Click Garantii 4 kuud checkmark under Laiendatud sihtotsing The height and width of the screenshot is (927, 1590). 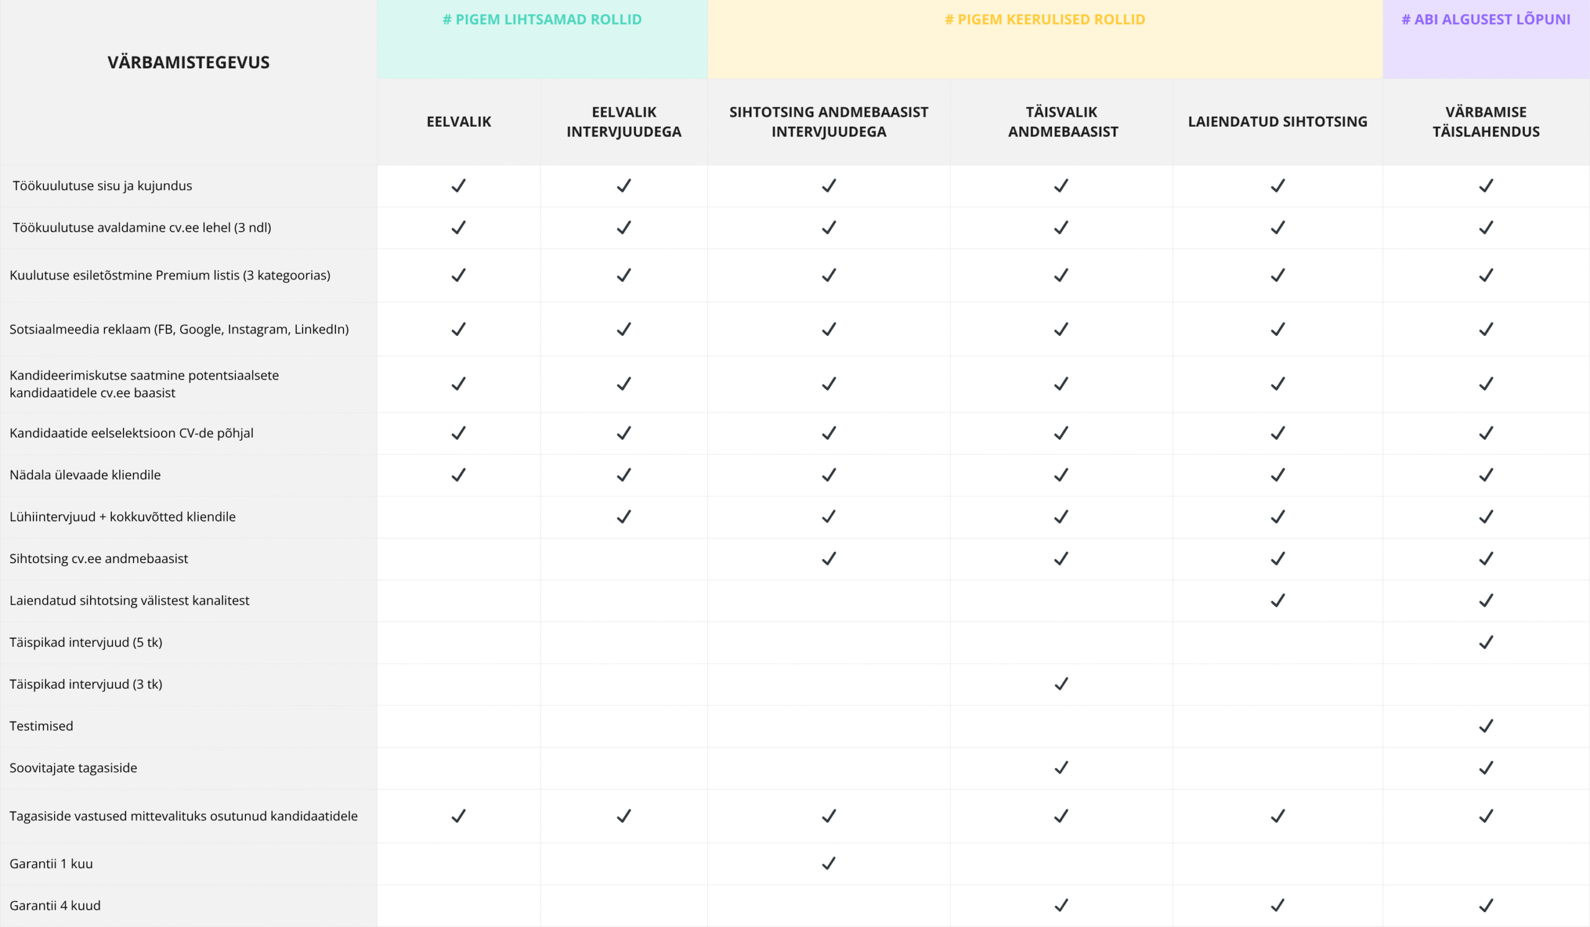pyautogui.click(x=1278, y=905)
